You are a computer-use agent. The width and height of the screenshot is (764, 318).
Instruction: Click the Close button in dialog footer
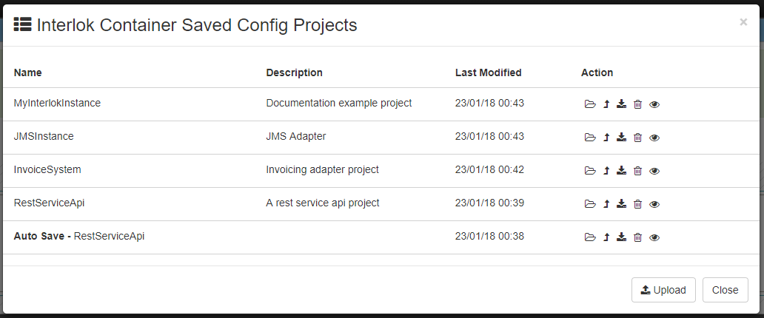[725, 290]
